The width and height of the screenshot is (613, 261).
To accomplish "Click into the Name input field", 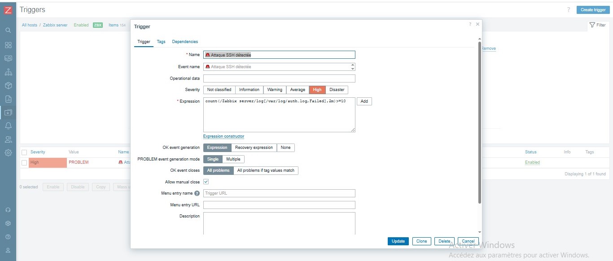I will (279, 55).
